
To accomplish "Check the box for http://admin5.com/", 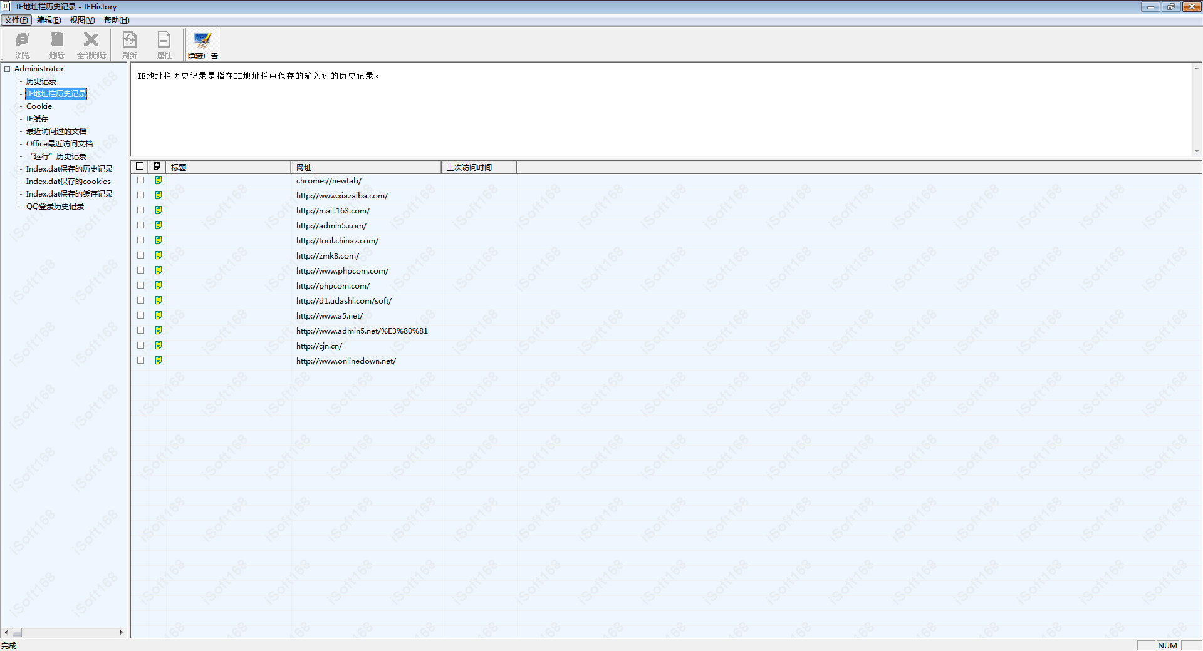I will (x=140, y=225).
